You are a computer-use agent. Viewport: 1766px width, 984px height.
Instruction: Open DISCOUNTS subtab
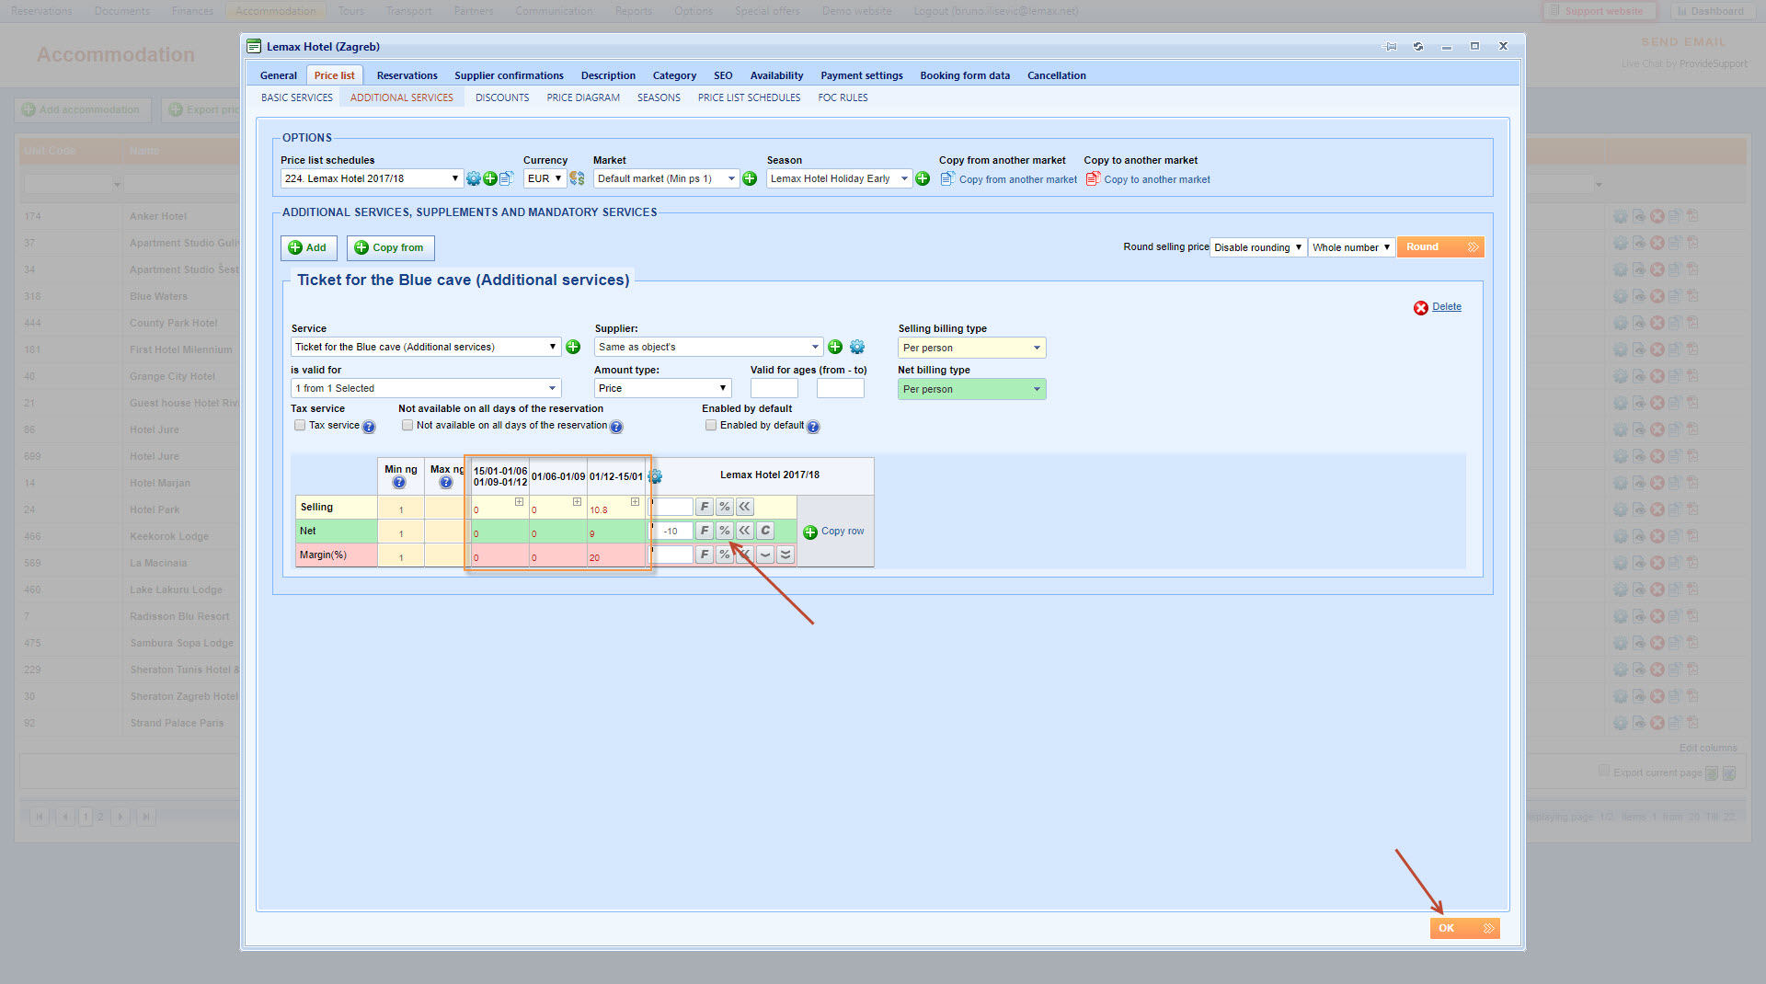pos(502,97)
